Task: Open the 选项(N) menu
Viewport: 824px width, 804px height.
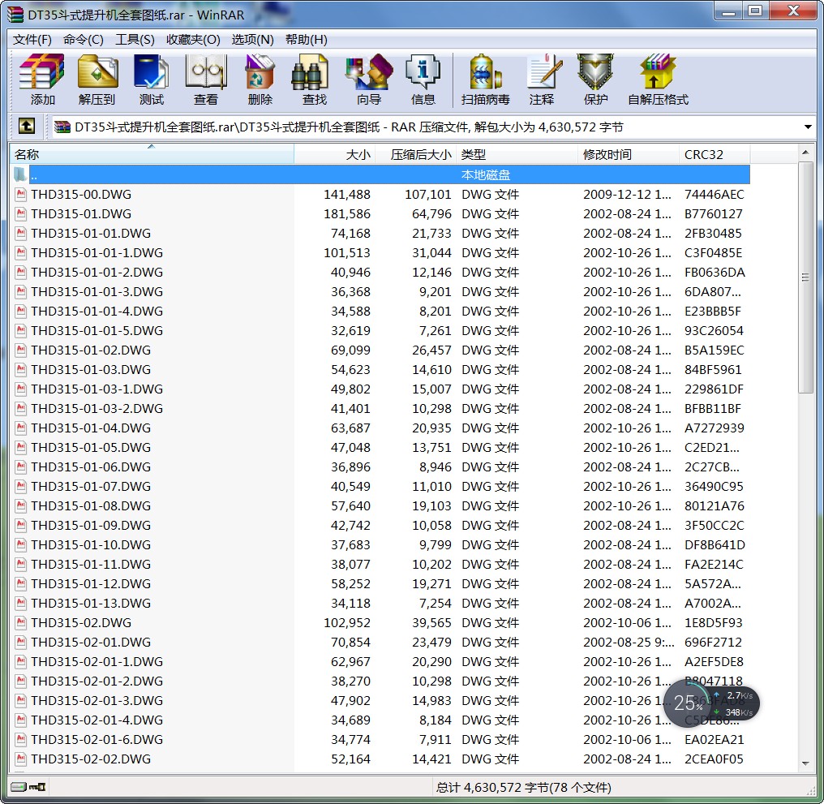Action: coord(253,40)
